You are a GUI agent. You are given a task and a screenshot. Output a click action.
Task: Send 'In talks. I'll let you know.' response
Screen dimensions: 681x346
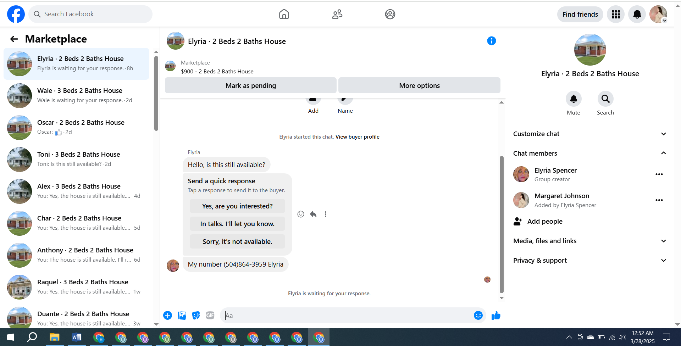237,224
